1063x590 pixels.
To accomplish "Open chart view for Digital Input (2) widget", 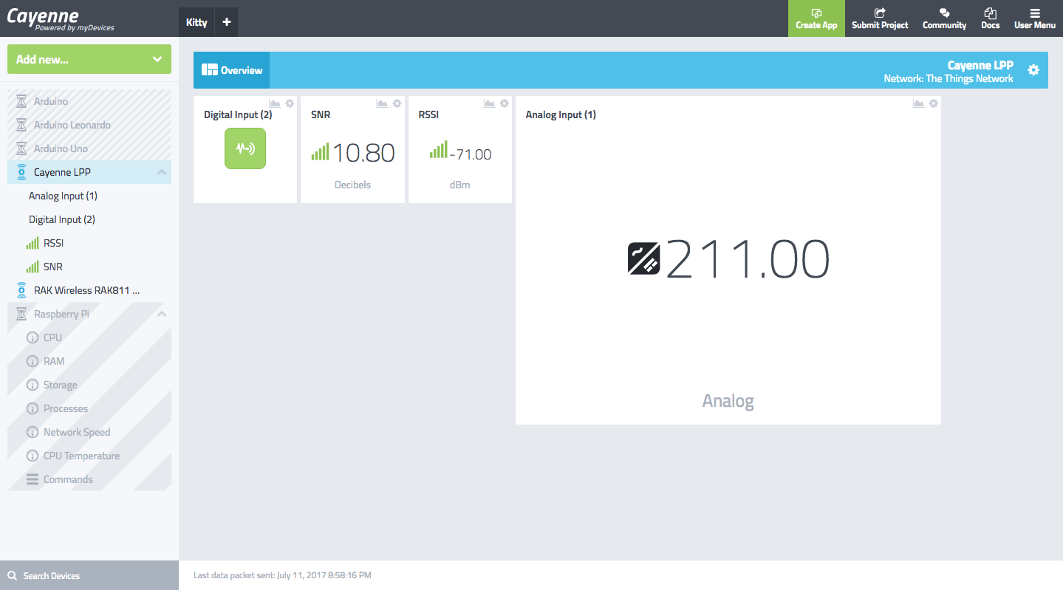I will coord(275,103).
